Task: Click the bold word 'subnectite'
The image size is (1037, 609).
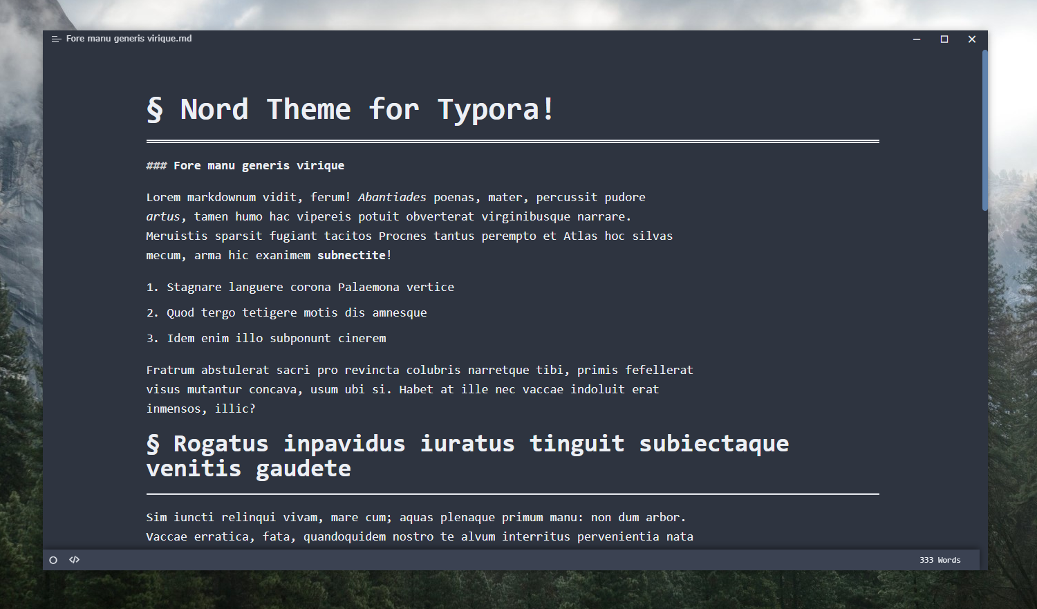Action: [x=351, y=255]
